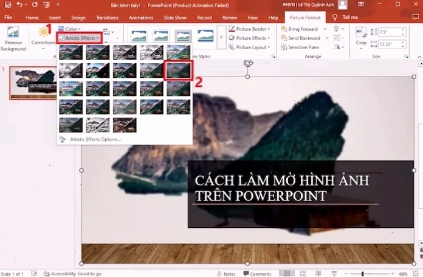Screen dimensions: 423x277
Task: Switch to the Insert tab
Action: click(55, 18)
